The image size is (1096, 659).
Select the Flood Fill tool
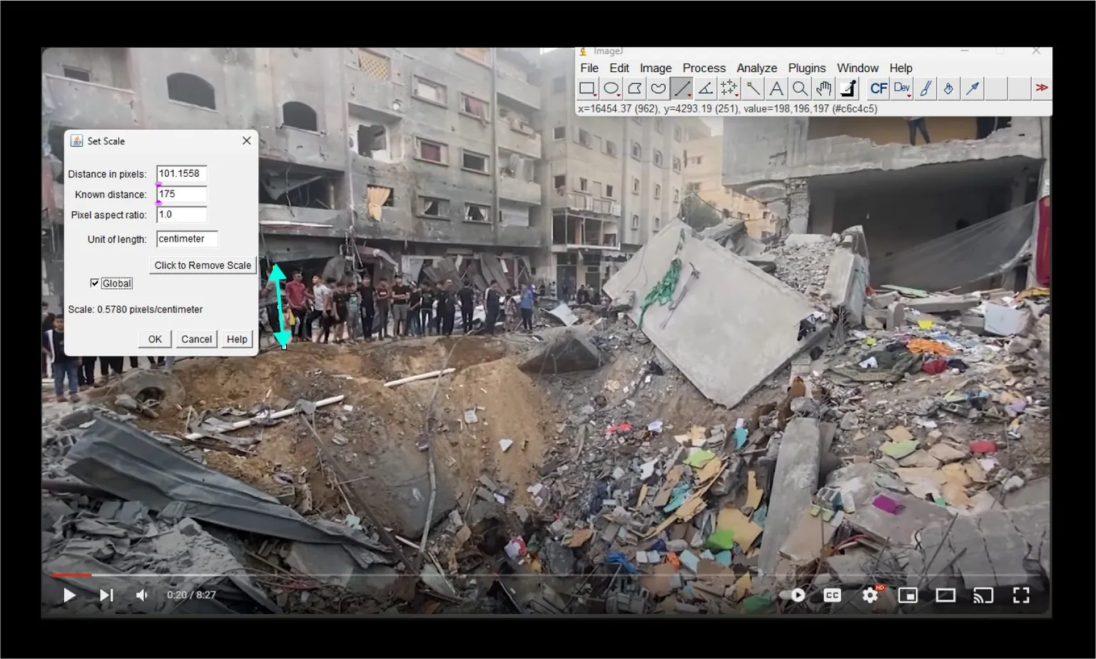(x=948, y=88)
